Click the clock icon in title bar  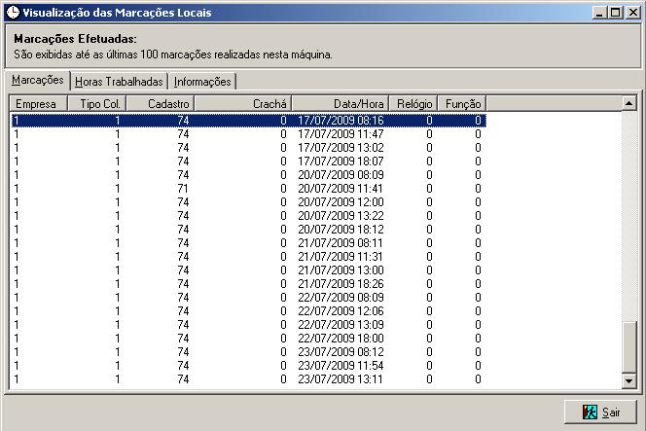tap(14, 12)
